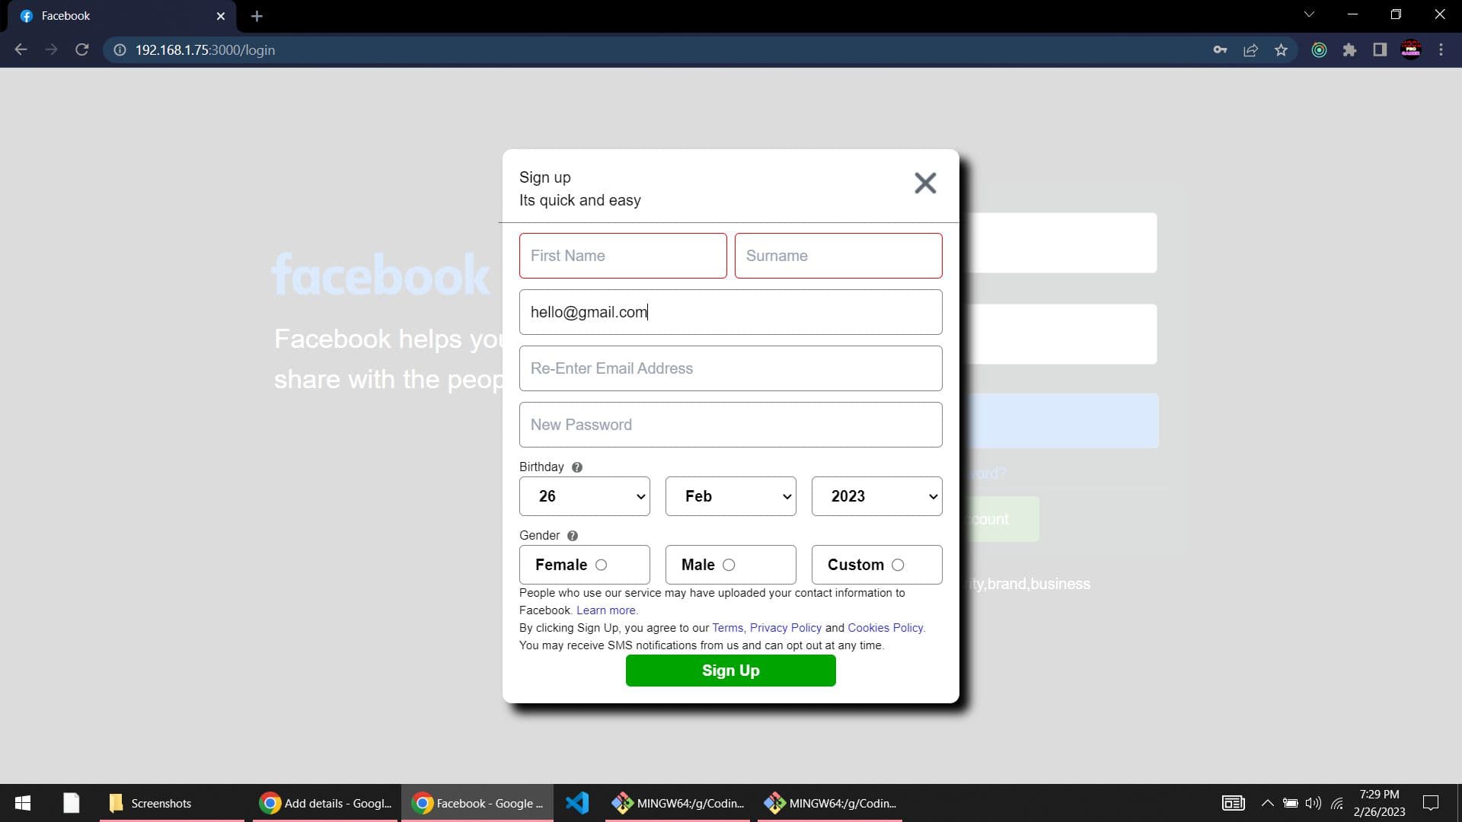Click the First Name input field
The width and height of the screenshot is (1462, 822).
(623, 256)
